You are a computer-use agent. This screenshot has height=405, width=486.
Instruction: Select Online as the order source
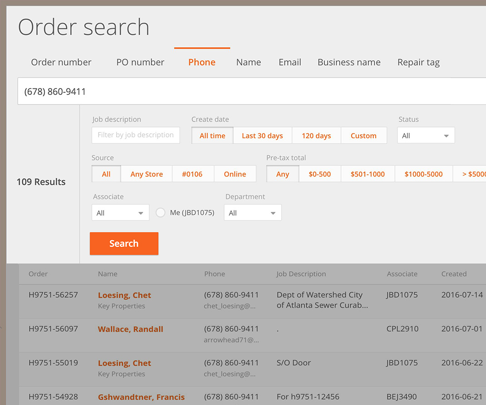point(235,174)
